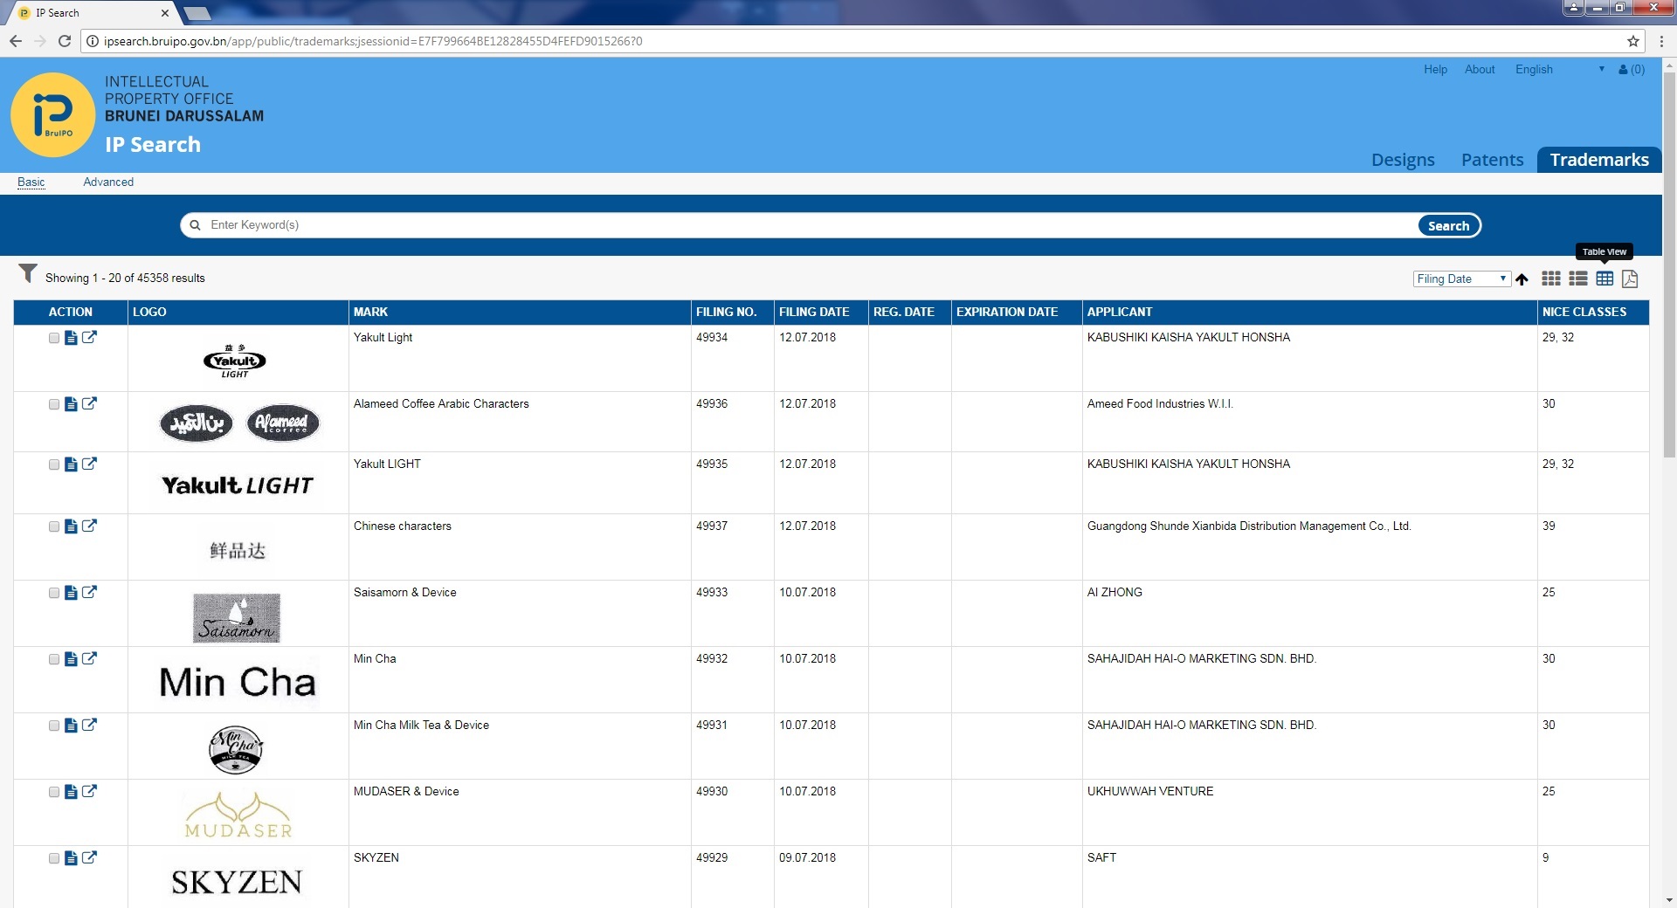Screen dimensions: 1677x908
Task: Open document details for Min Cha 49932
Action: (71, 659)
